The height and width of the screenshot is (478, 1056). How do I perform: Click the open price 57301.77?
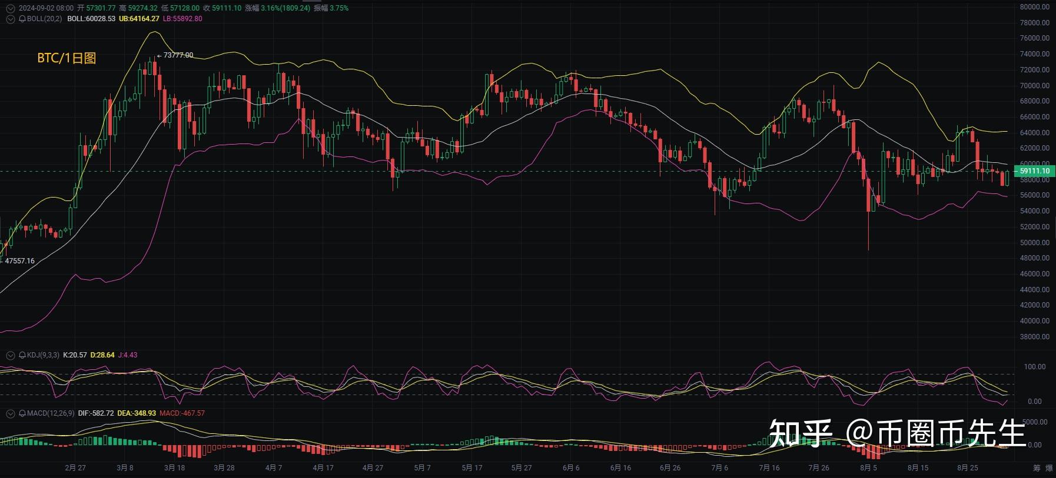(x=101, y=8)
